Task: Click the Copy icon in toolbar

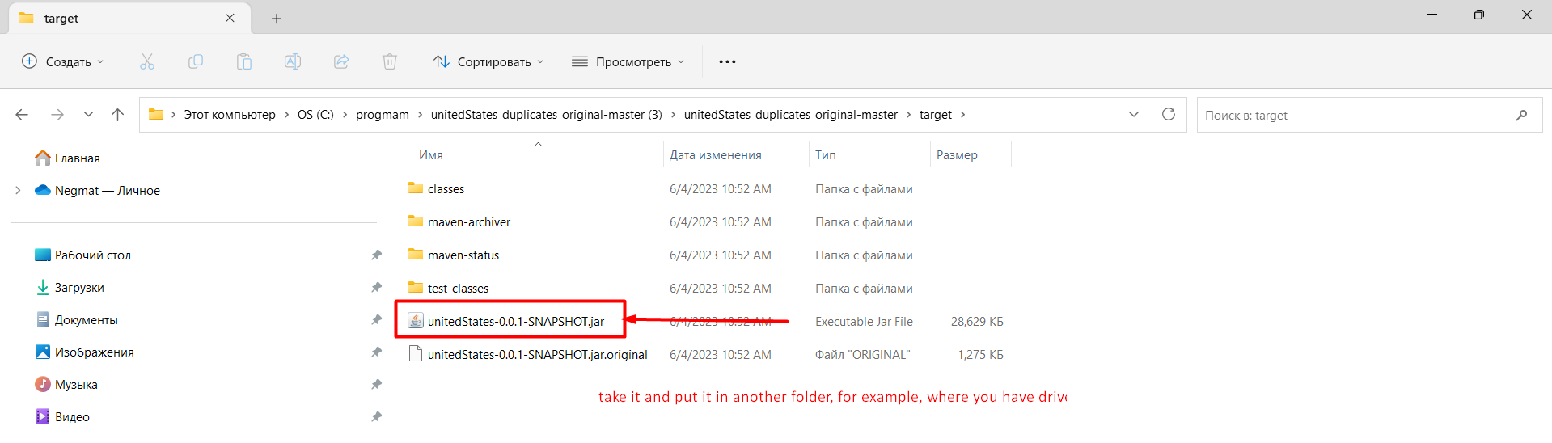Action: (196, 61)
